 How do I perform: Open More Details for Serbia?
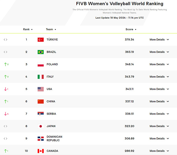tap(159, 114)
